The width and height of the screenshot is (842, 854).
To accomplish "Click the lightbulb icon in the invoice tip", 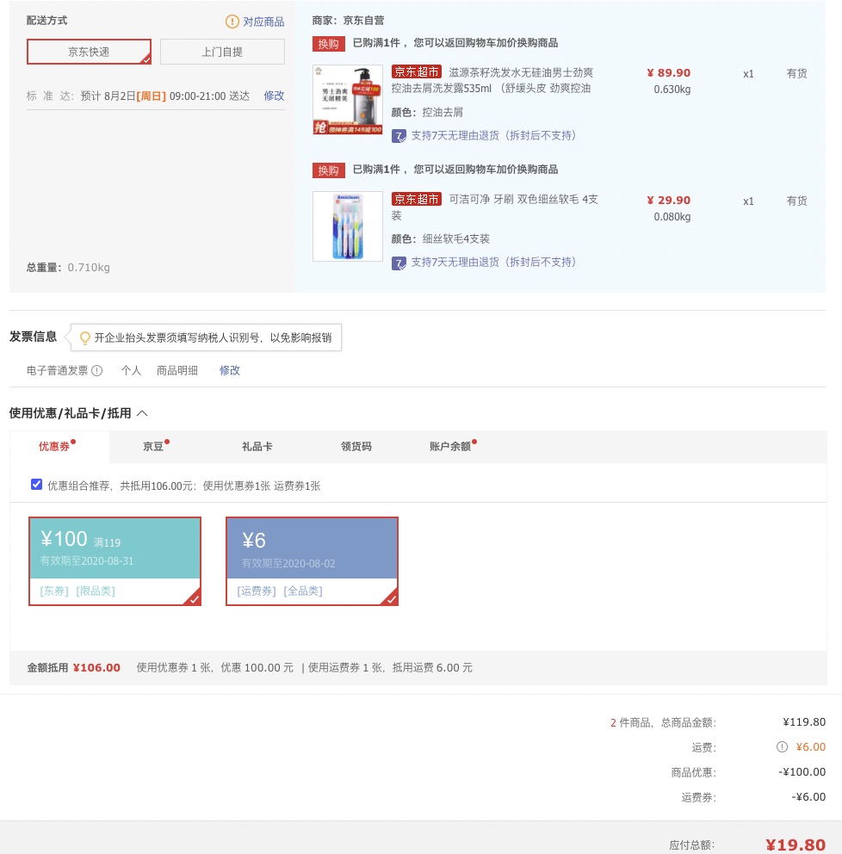I will pos(85,337).
